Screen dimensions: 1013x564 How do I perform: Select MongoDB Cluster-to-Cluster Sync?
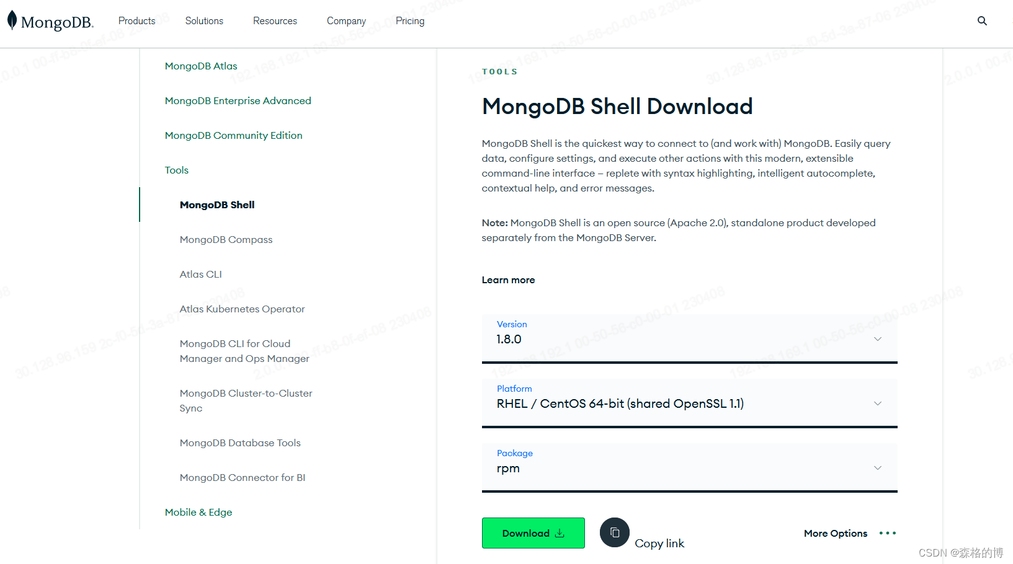[246, 400]
